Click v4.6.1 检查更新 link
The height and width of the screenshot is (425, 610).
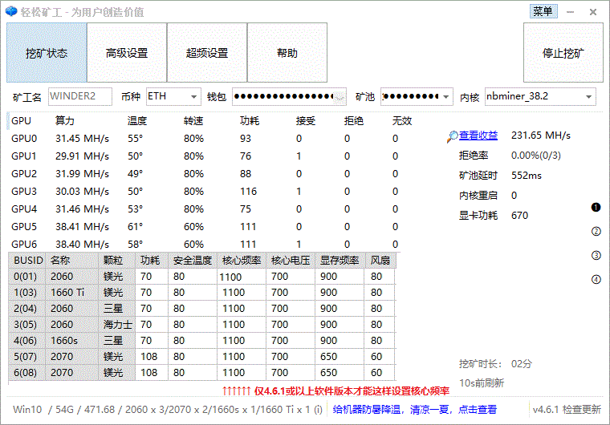(x=569, y=409)
